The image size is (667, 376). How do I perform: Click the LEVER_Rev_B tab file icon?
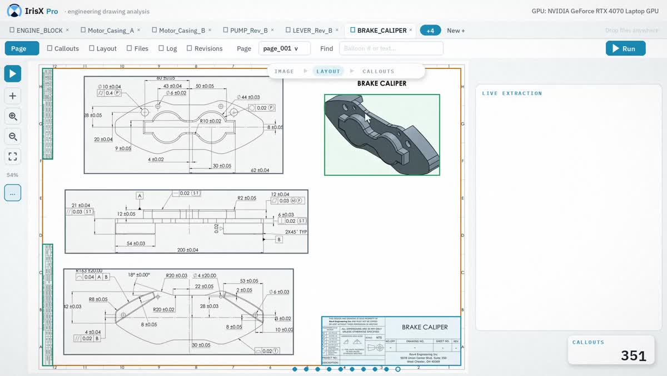[288, 31]
